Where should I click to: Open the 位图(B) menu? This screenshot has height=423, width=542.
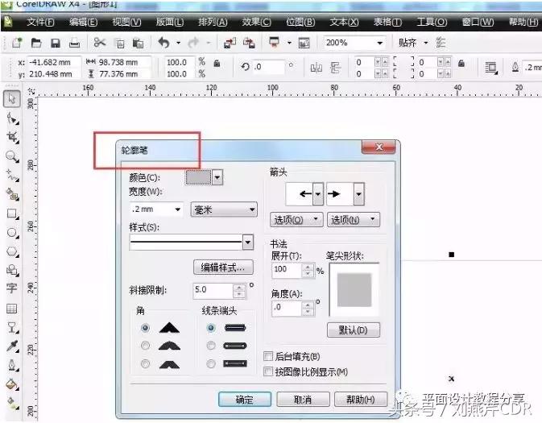300,22
